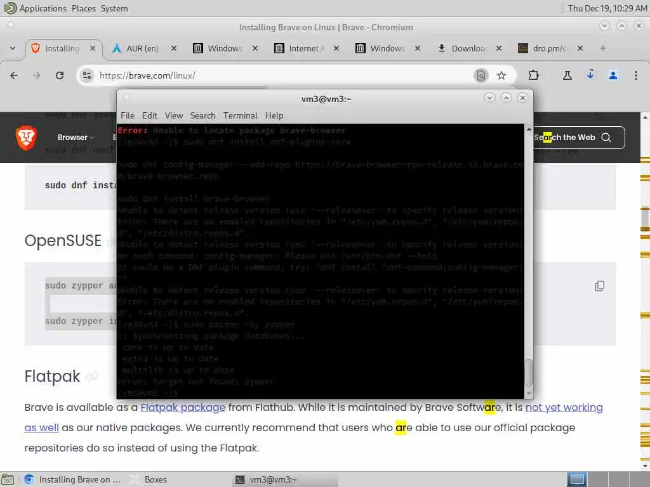
Task: Minimize the Chromium window
Action: [x=604, y=26]
